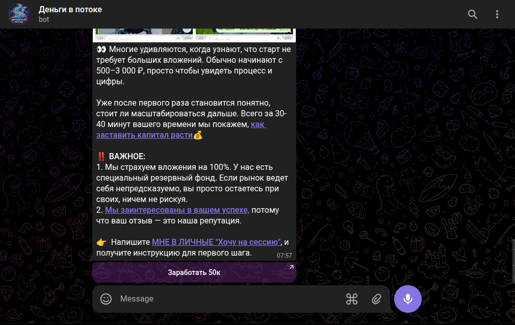The image size is (515, 325).
Task: Open the right photo thumbnail in message
Action: click(x=244, y=35)
